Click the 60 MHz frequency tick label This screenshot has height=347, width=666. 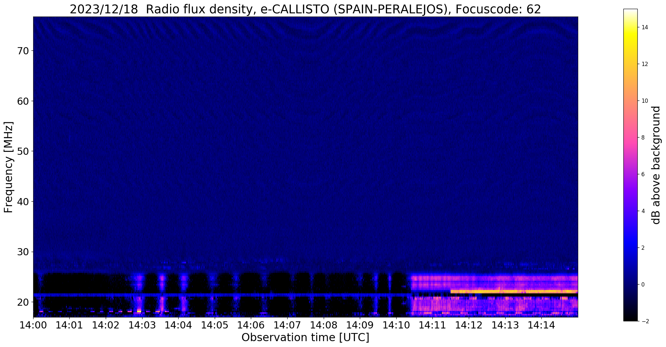23,101
